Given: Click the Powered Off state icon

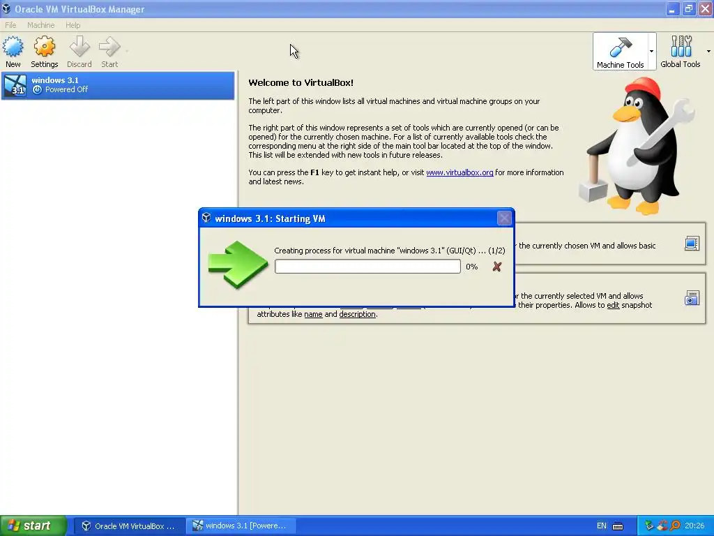Looking at the screenshot, I should tap(38, 90).
